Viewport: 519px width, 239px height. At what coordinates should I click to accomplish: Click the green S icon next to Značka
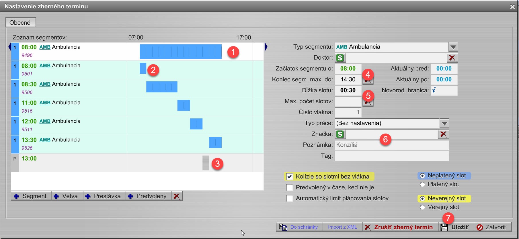[x=340, y=134]
